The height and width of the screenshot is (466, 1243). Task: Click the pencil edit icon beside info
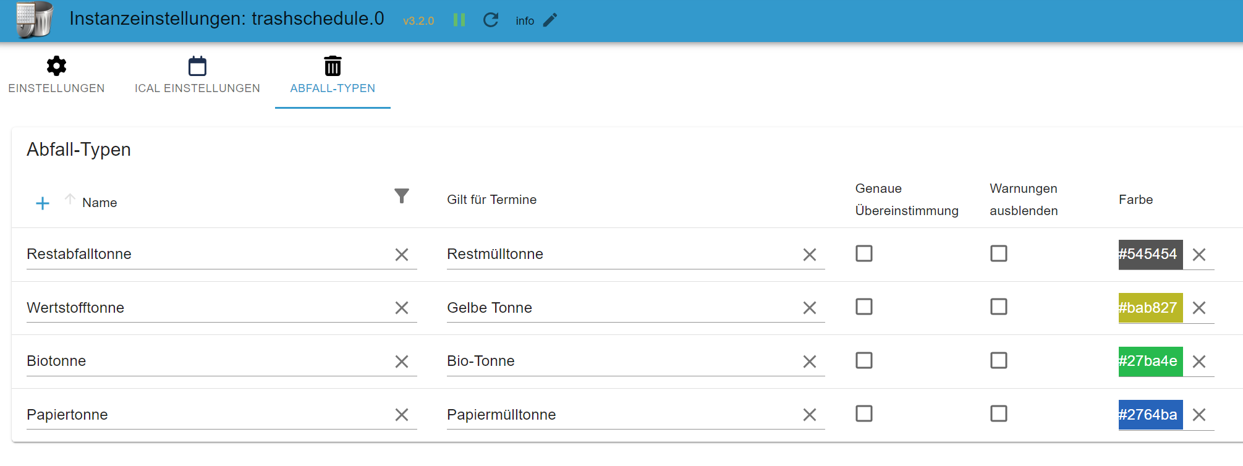point(550,20)
